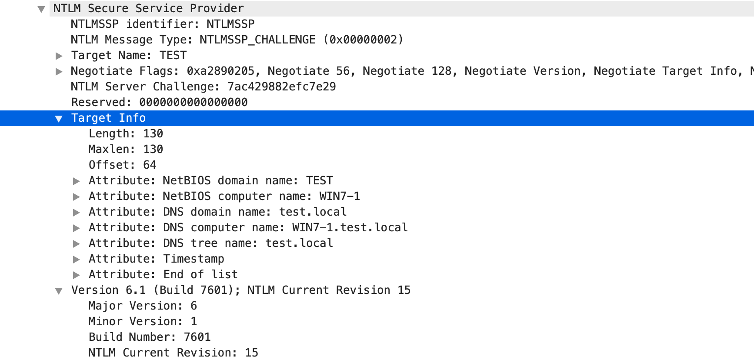
Task: Expand the End of list attribute arrow
Action: click(77, 275)
